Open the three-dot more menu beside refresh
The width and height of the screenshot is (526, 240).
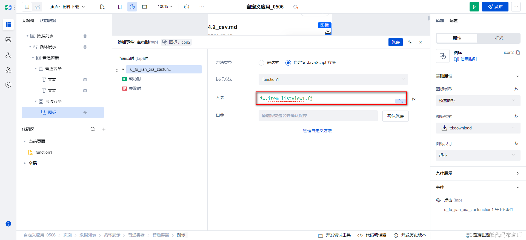pos(202,7)
